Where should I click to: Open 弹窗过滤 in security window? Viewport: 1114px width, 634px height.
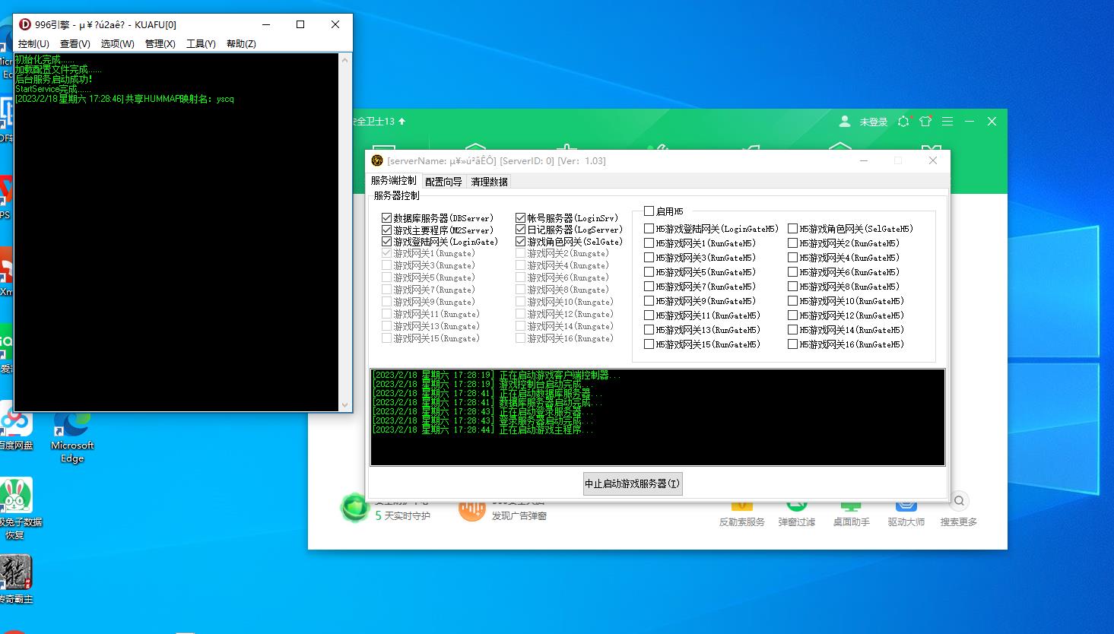tap(796, 522)
